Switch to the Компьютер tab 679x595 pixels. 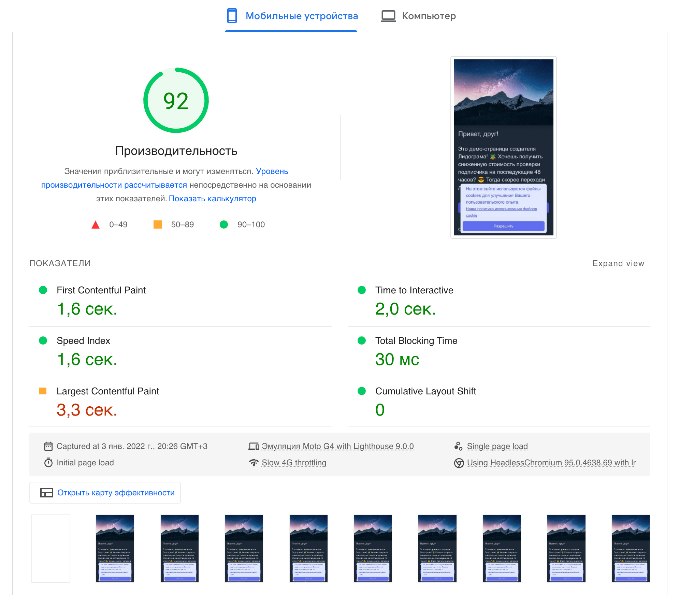(x=429, y=16)
